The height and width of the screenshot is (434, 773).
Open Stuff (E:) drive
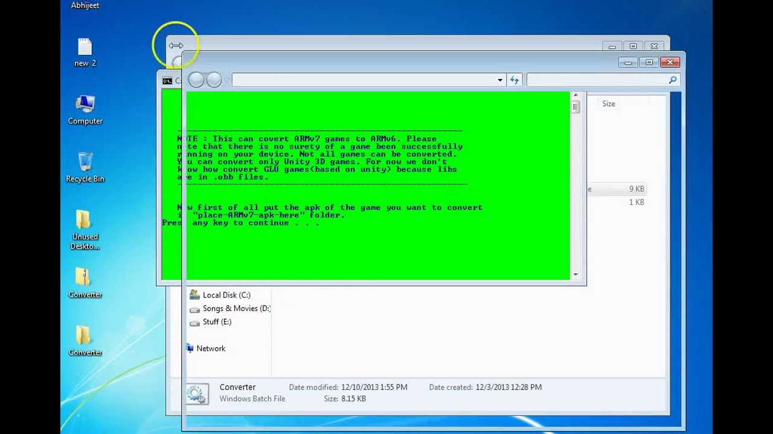tap(211, 321)
